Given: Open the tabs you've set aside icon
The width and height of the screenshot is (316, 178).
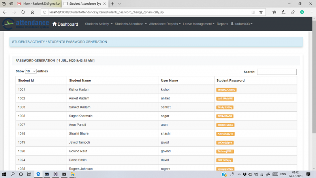Looking at the screenshot, I should coord(4,4).
